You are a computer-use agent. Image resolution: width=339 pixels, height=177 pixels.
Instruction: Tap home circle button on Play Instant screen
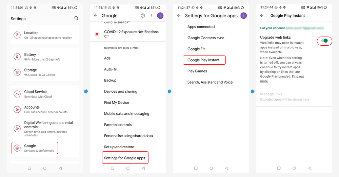coord(294,168)
